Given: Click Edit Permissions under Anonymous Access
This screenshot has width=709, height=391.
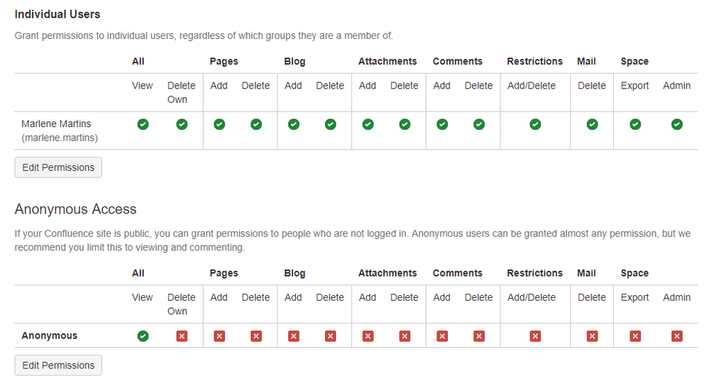Looking at the screenshot, I should (58, 365).
